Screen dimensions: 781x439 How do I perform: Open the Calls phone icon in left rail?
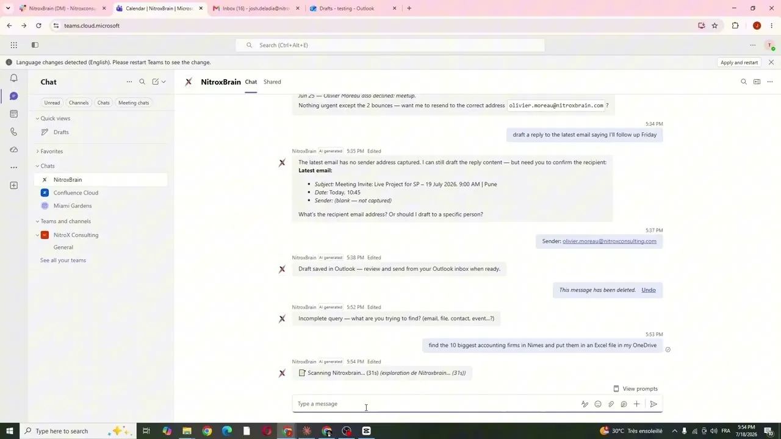(x=13, y=131)
